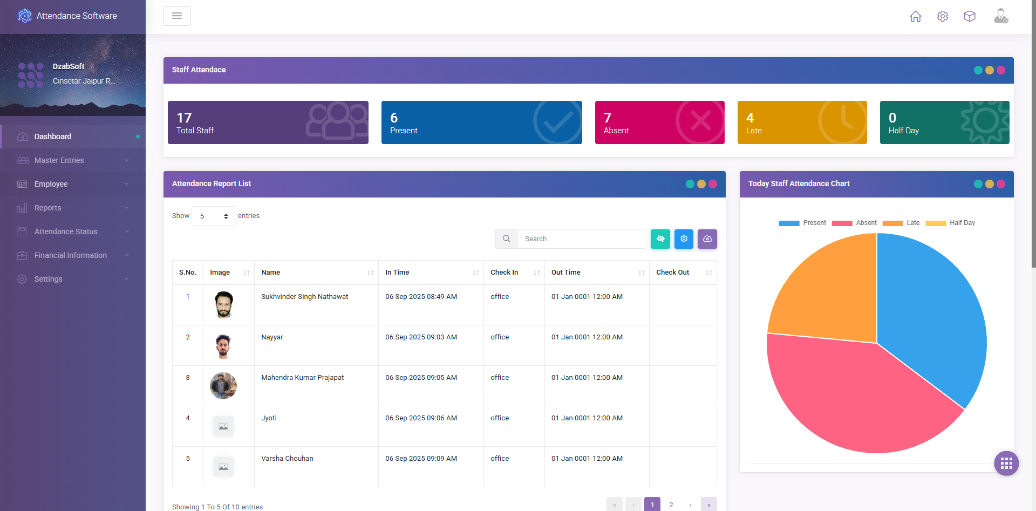Toggle the hamburger sidebar menu button
This screenshot has width=1036, height=511.
[176, 16]
